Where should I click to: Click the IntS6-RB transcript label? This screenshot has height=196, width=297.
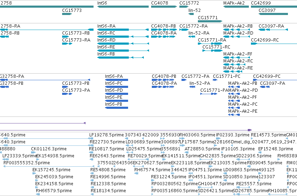tap(106, 54)
